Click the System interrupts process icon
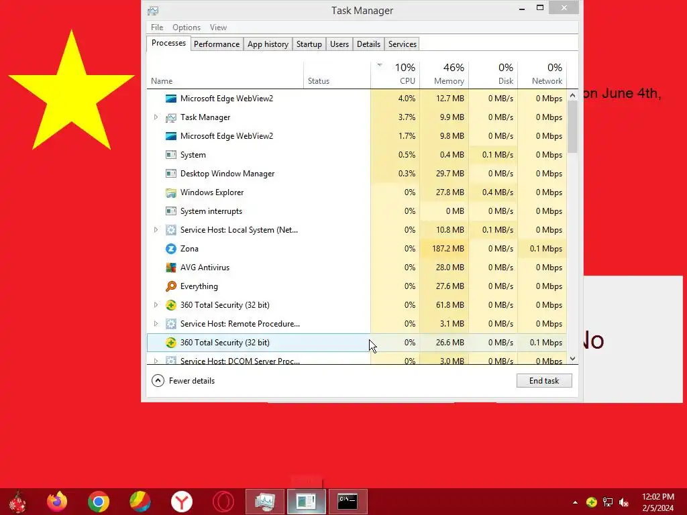 (171, 211)
